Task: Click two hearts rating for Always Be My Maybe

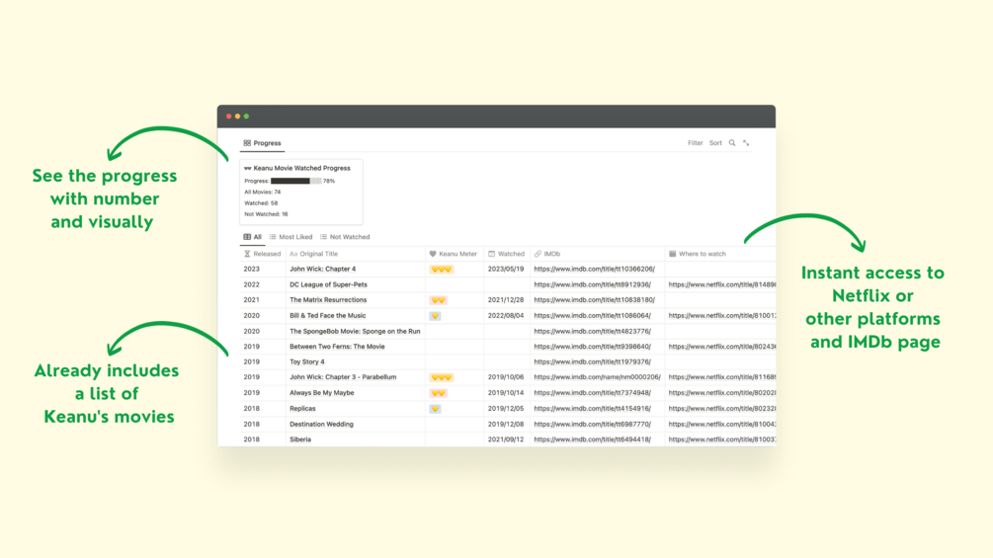Action: [x=439, y=393]
